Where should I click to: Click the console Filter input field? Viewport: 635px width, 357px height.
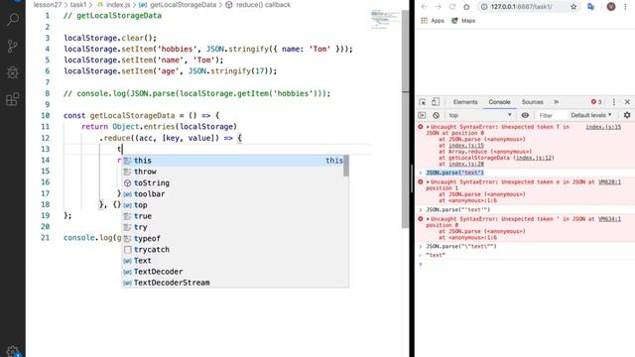(x=552, y=116)
